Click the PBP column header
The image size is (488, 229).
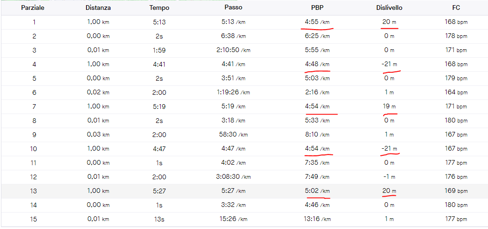(x=317, y=8)
